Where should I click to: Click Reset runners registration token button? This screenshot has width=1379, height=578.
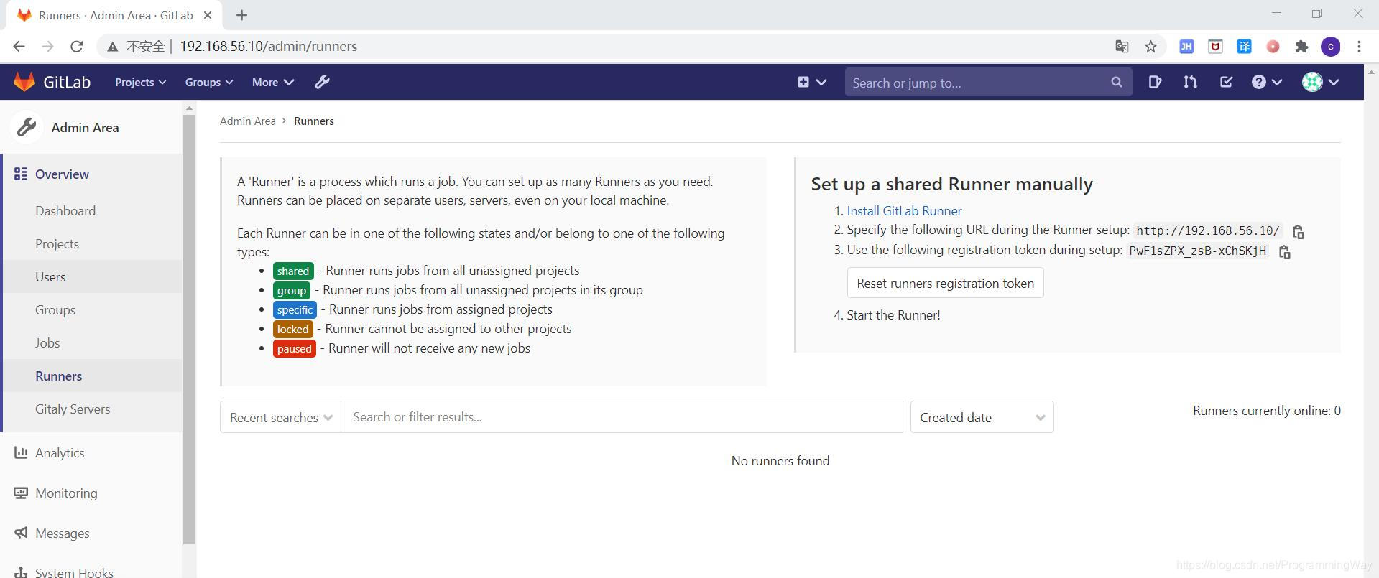point(945,284)
